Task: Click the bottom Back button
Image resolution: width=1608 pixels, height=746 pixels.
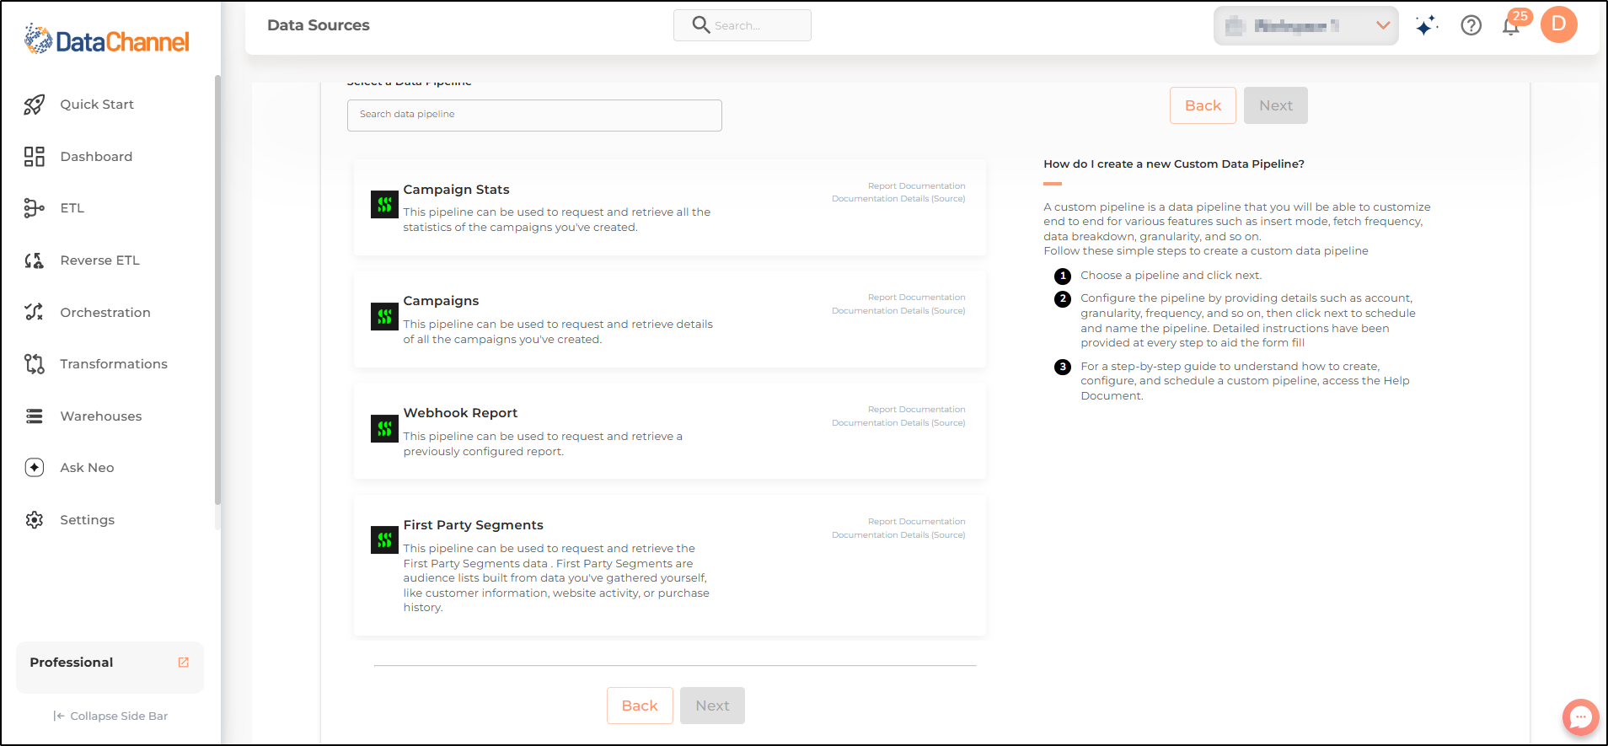Action: click(640, 706)
